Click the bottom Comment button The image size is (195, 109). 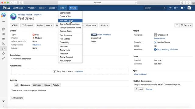pyautogui.click(x=17, y=98)
